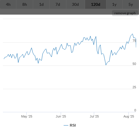Switch the chart to 30d range

75,4
